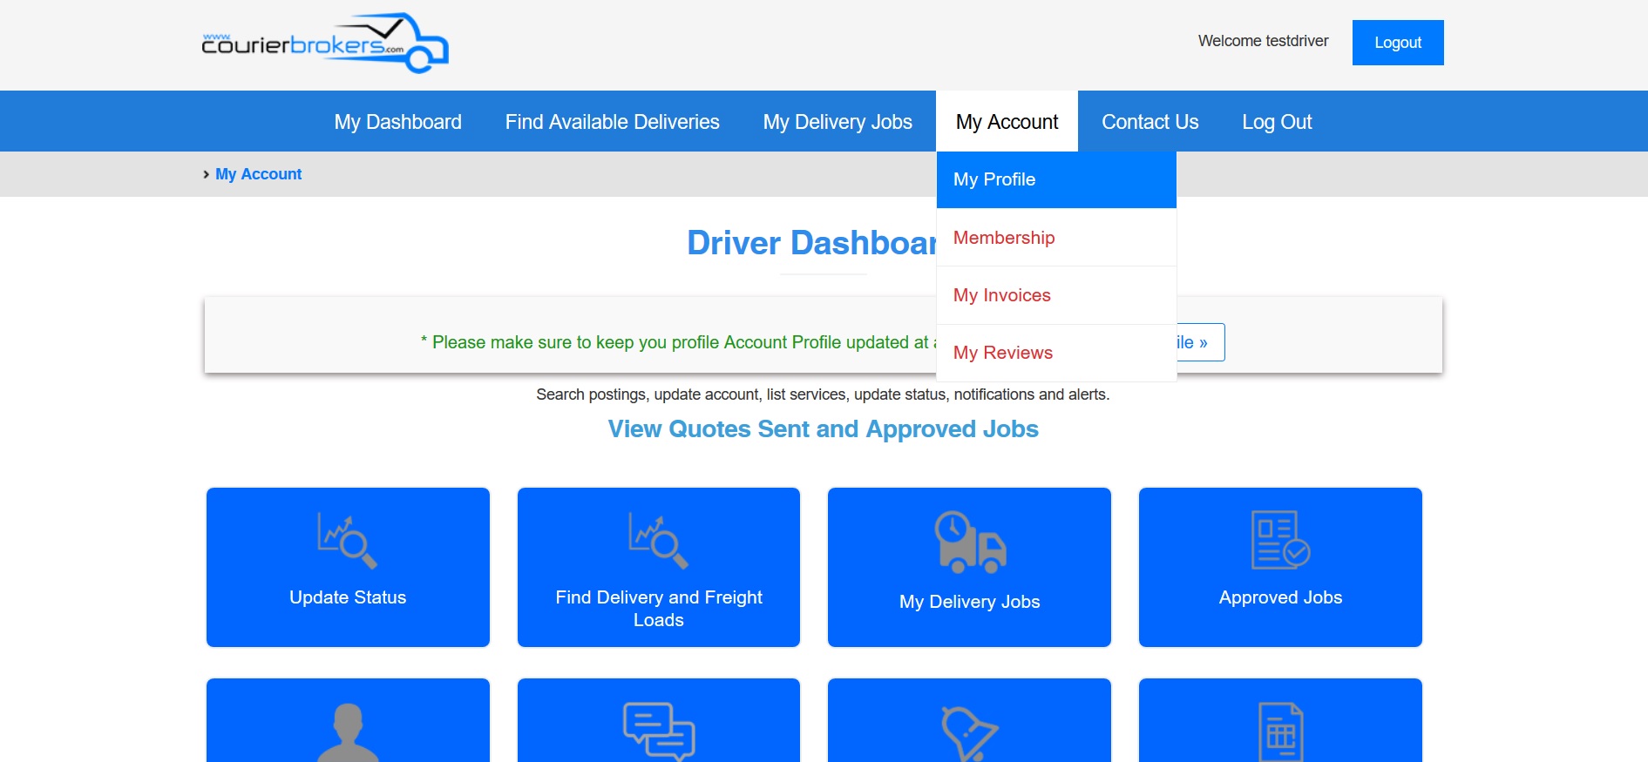Viewport: 1648px width, 762px height.
Task: Click the CourierBrokers logo
Action: pyautogui.click(x=324, y=44)
